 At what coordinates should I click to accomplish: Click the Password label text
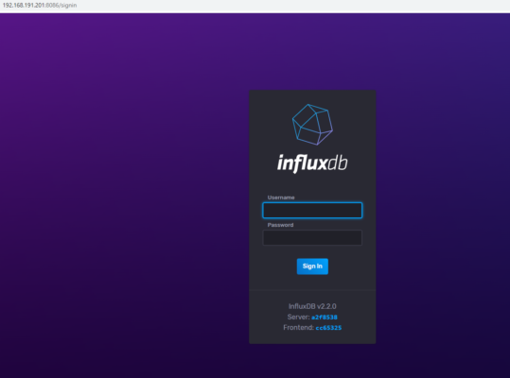[x=280, y=225]
